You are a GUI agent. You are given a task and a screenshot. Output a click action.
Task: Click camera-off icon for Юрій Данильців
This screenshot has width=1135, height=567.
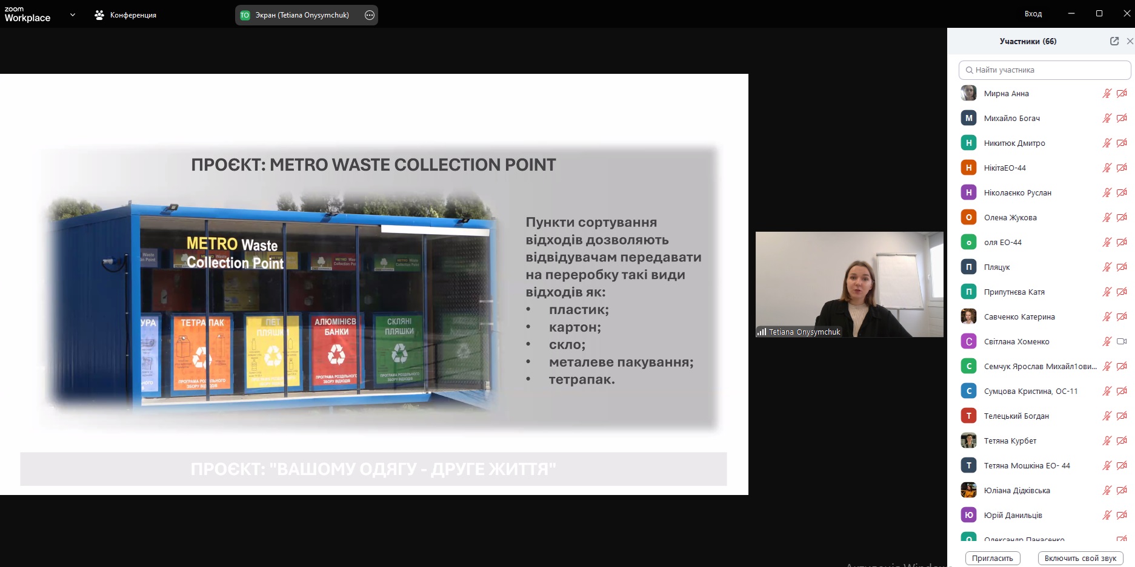(x=1122, y=515)
